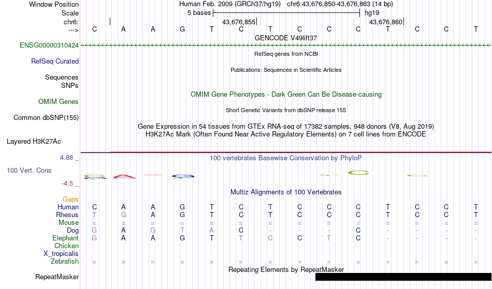Click the GTEx Gene Expression track title
492x289 pixels.
286,127
